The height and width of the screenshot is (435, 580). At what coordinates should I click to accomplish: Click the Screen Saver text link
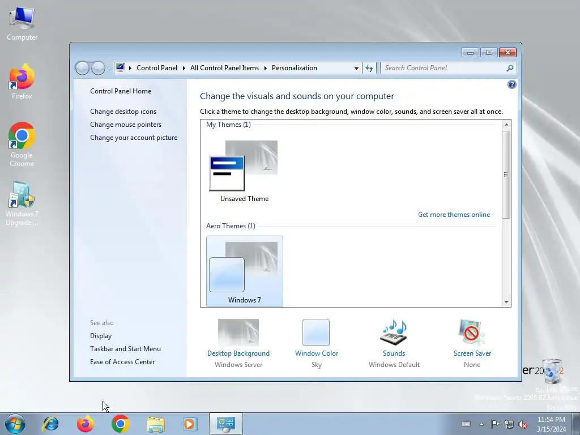point(472,353)
